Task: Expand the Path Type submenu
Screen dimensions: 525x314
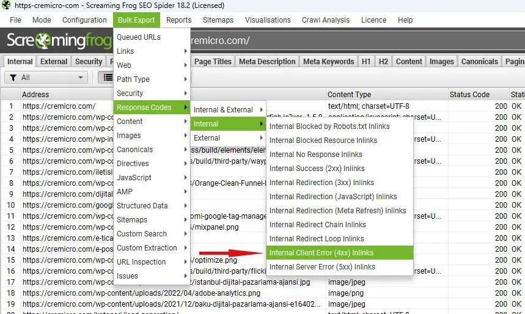Action: [151, 79]
